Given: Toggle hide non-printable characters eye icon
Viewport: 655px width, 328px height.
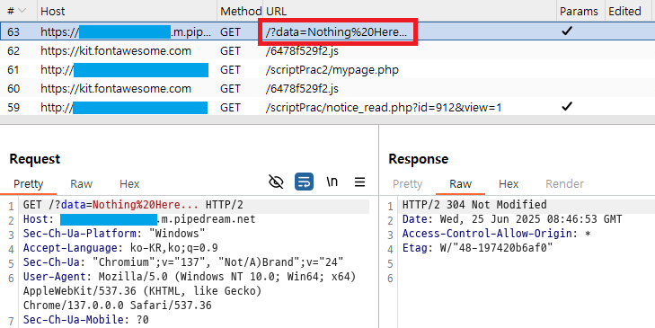Looking at the screenshot, I should pos(276,182).
